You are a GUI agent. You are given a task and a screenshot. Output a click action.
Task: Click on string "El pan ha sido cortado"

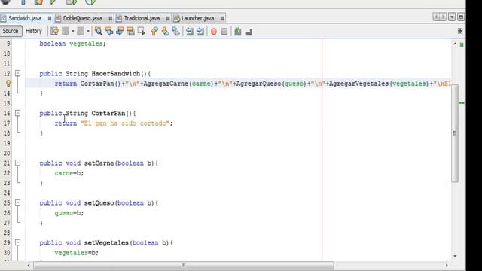[x=125, y=123]
